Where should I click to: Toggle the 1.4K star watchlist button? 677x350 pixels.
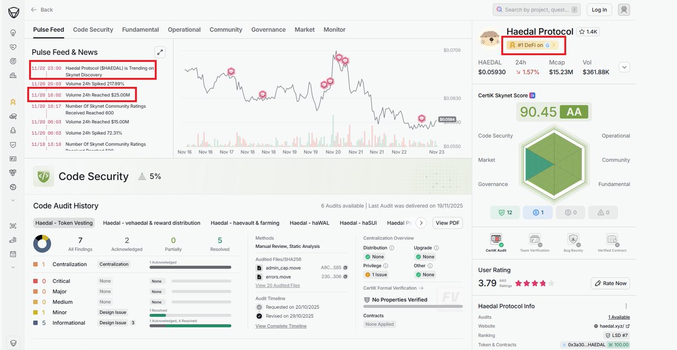(x=588, y=32)
